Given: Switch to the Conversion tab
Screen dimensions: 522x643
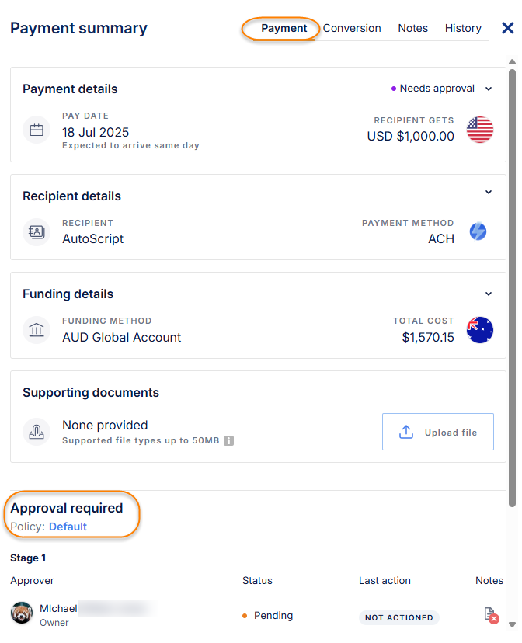Looking at the screenshot, I should click(x=352, y=28).
